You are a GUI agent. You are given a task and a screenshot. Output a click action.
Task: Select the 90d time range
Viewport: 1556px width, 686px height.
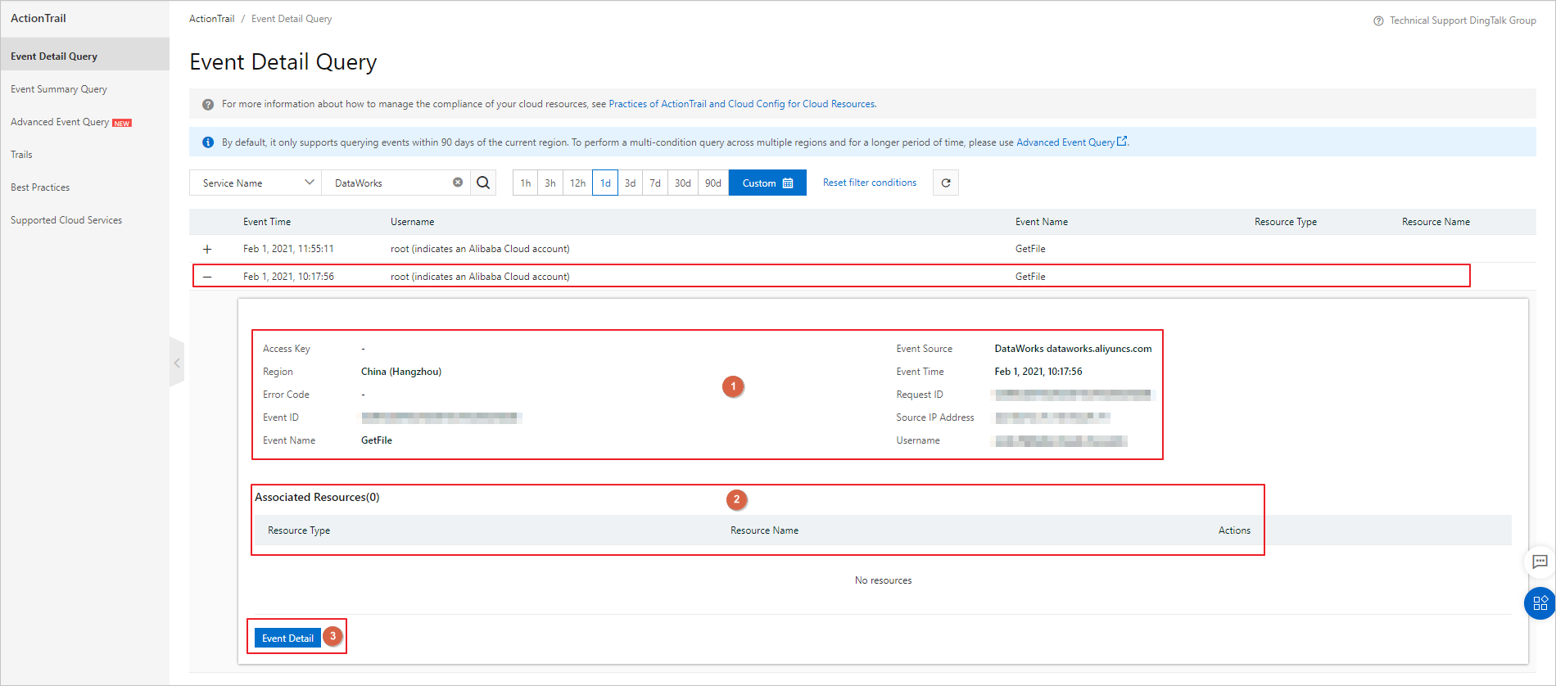tap(713, 183)
